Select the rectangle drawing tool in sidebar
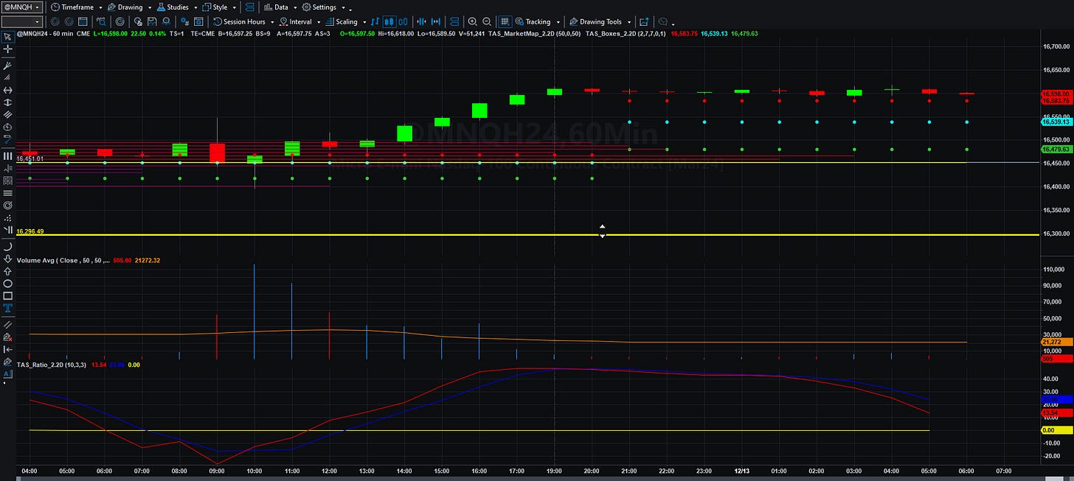Viewport: 1074px width, 481px height. 8,296
